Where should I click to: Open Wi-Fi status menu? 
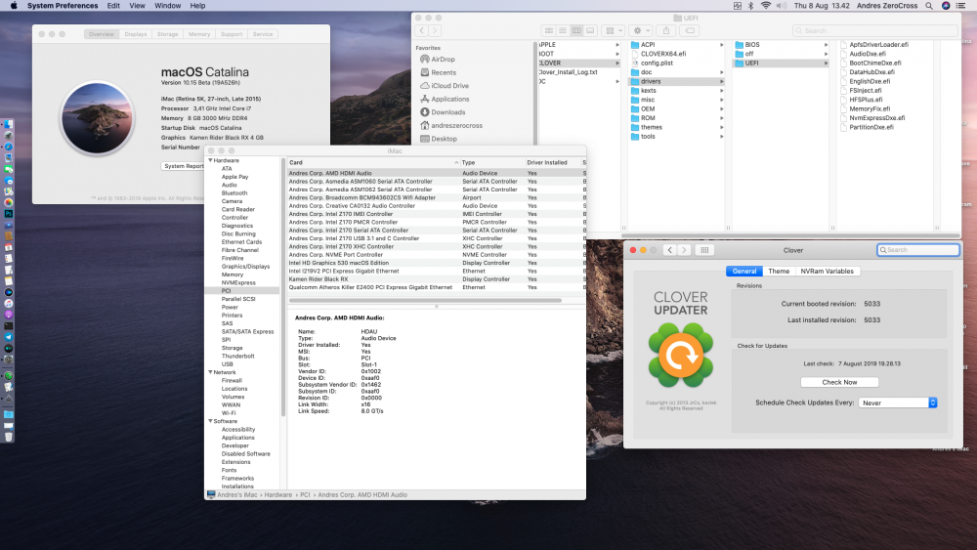(x=766, y=6)
